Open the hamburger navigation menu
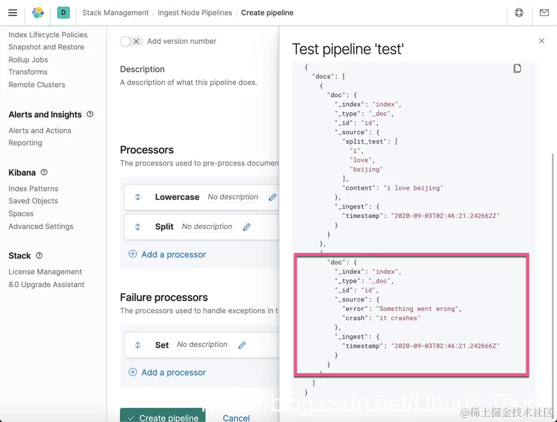Viewport: 557px width, 422px height. point(12,13)
